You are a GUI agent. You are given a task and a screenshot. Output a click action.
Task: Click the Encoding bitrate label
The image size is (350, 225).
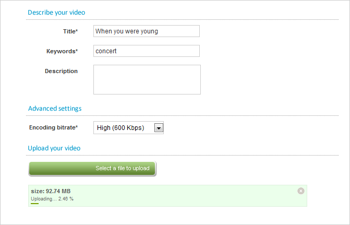click(x=53, y=127)
